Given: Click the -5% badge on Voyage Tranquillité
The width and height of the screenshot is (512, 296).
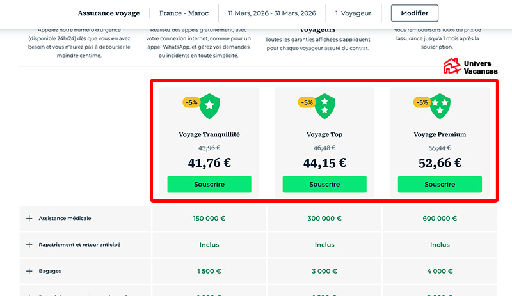Looking at the screenshot, I should [190, 102].
